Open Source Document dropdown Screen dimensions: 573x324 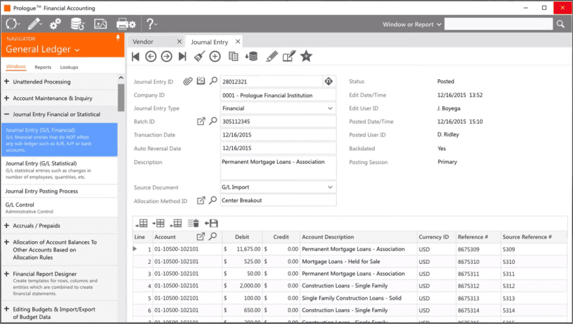pyautogui.click(x=330, y=187)
